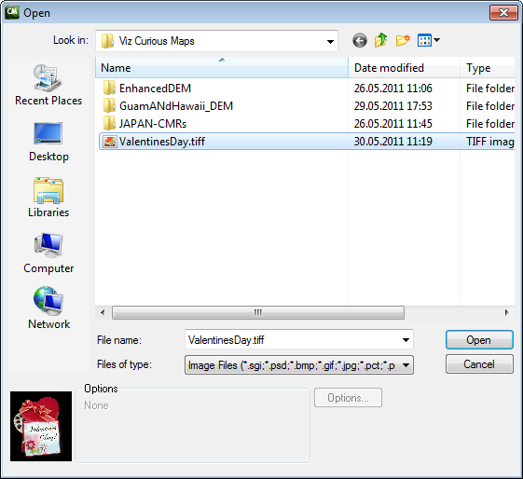The width and height of the screenshot is (523, 479).
Task: Create a new folder
Action: [403, 41]
